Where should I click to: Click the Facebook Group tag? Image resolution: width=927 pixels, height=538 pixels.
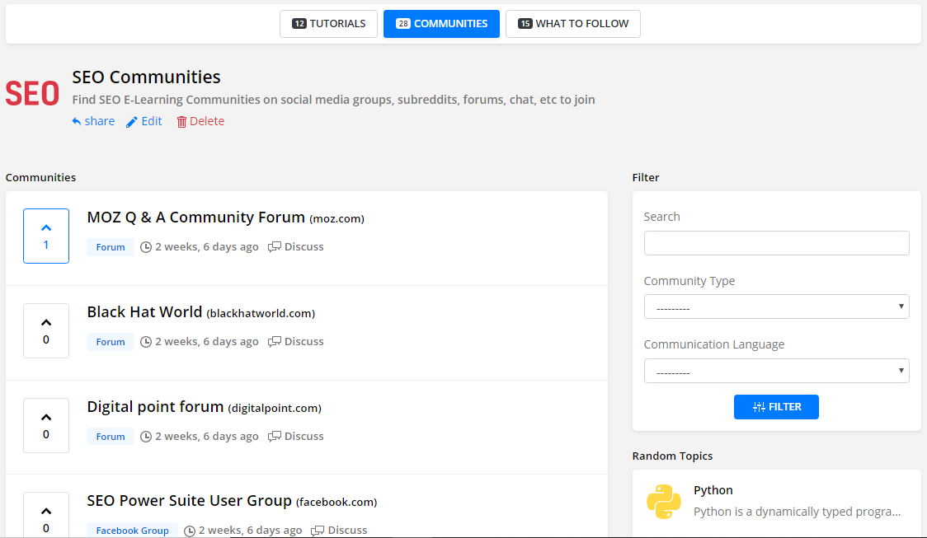point(132,531)
